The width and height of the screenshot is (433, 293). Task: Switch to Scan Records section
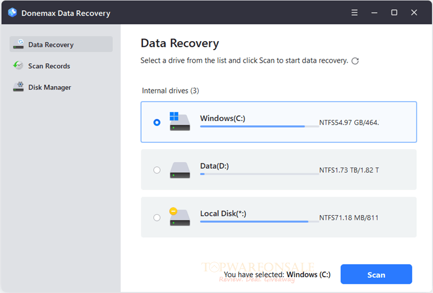[x=61, y=65]
